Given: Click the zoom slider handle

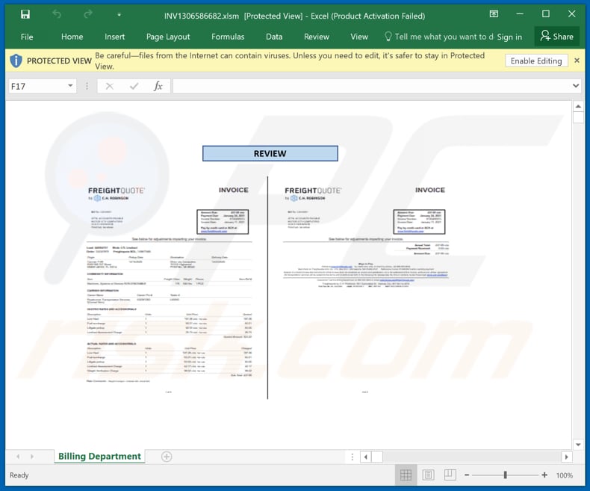Looking at the screenshot, I should 506,475.
